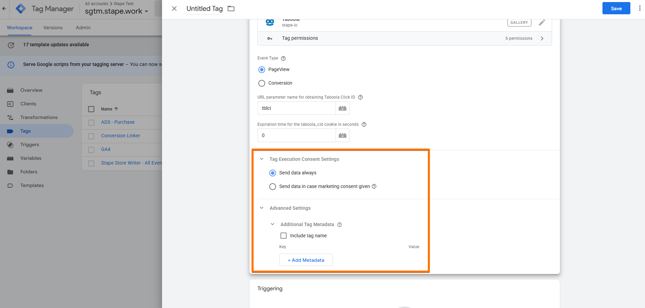This screenshot has width=645, height=308.
Task: Click 17 template updates available notice
Action: (56, 45)
